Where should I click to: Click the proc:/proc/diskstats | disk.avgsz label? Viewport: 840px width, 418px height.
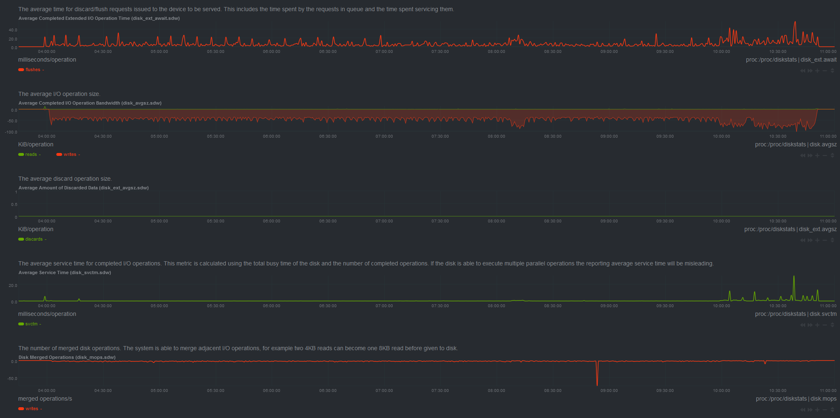point(796,145)
